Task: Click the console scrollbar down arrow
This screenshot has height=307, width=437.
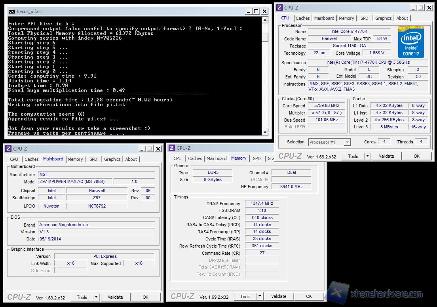Action: [x=265, y=132]
